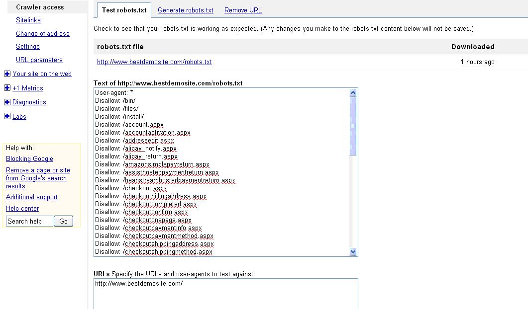
Task: Switch to the Generate robots.txt tab
Action: click(x=185, y=10)
